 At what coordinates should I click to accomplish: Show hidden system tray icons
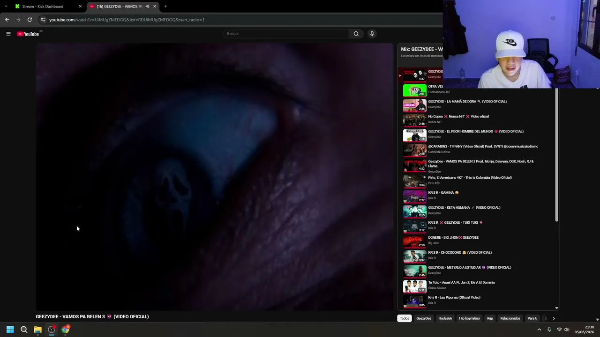[x=539, y=330]
